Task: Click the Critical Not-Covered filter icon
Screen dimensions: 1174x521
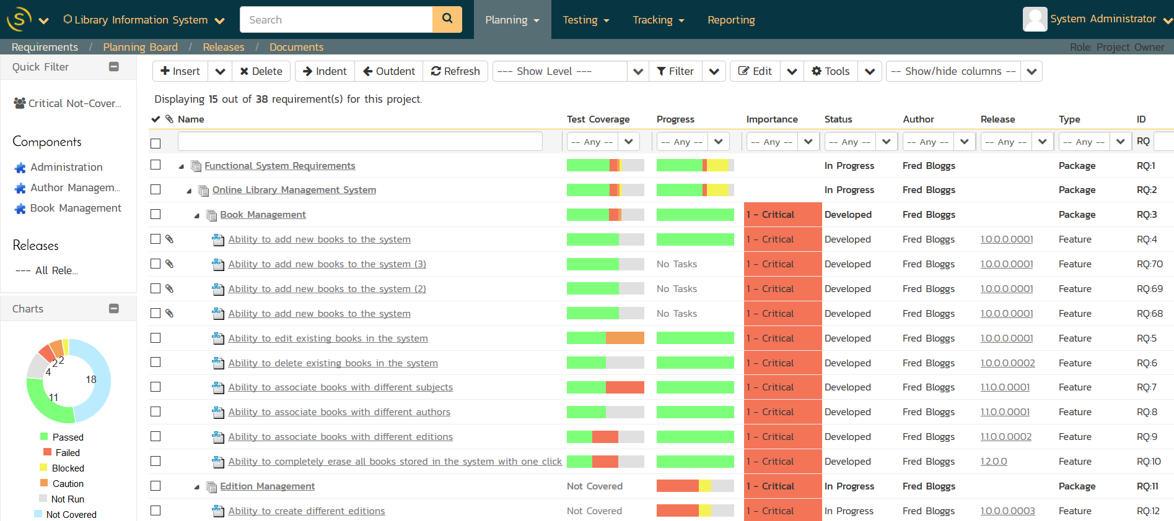Action: (x=20, y=103)
